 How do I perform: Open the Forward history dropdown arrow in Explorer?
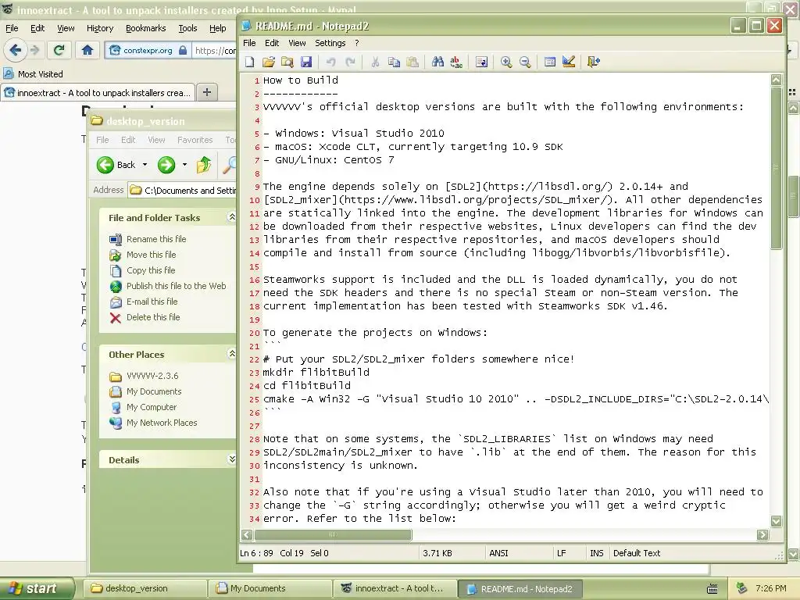(x=184, y=165)
